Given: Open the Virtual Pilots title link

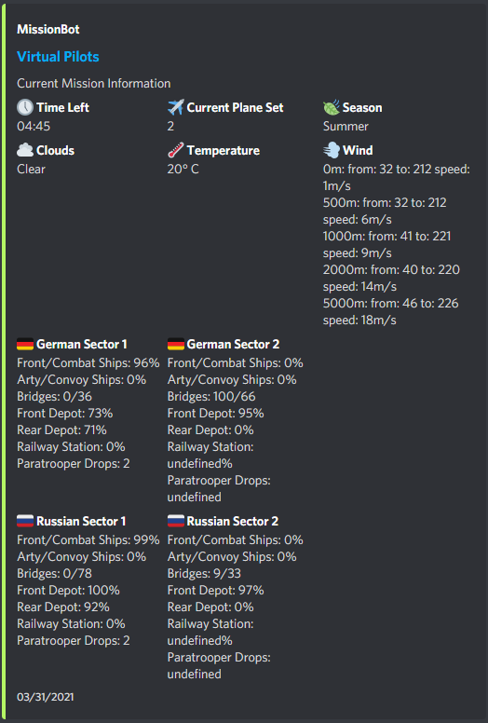Looking at the screenshot, I should click(x=58, y=57).
